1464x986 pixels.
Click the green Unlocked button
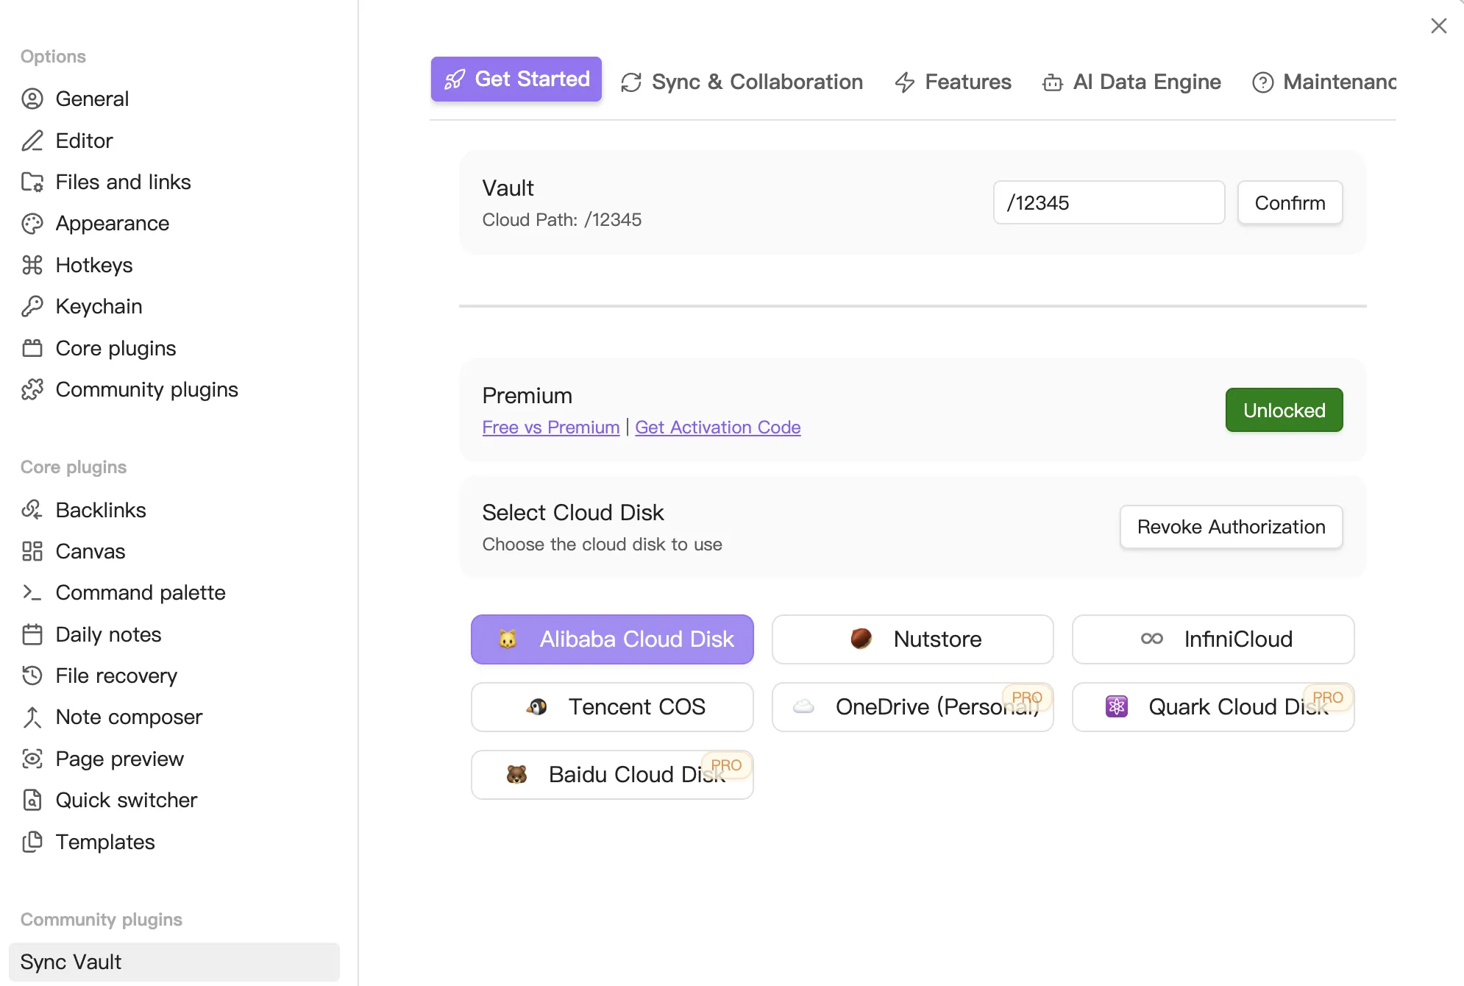coord(1284,410)
